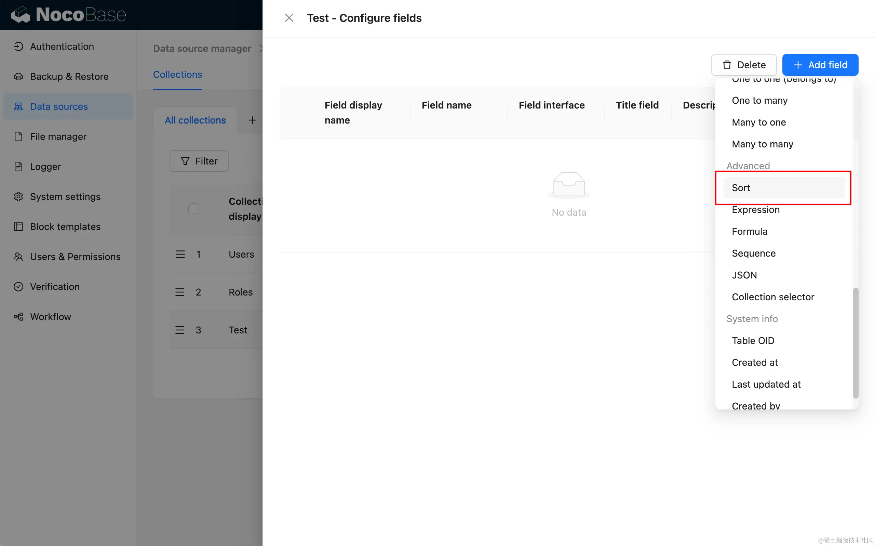This screenshot has height=546, width=875.
Task: Click the Verification checkmark icon
Action: [18, 287]
